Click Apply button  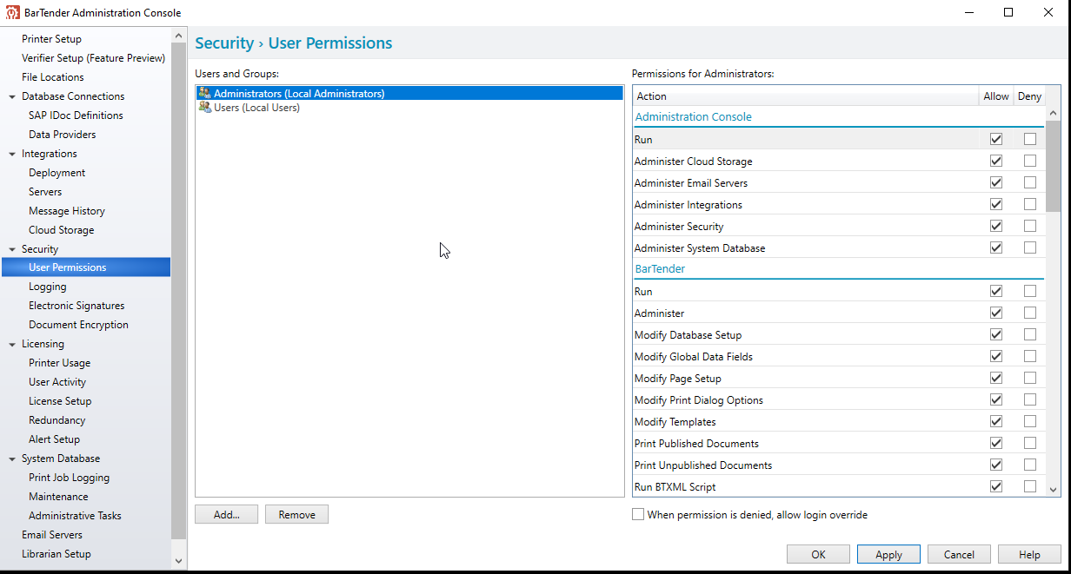[x=888, y=555]
